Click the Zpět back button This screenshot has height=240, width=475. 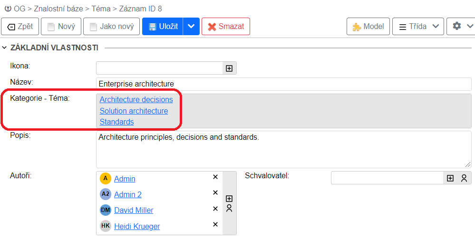point(20,27)
